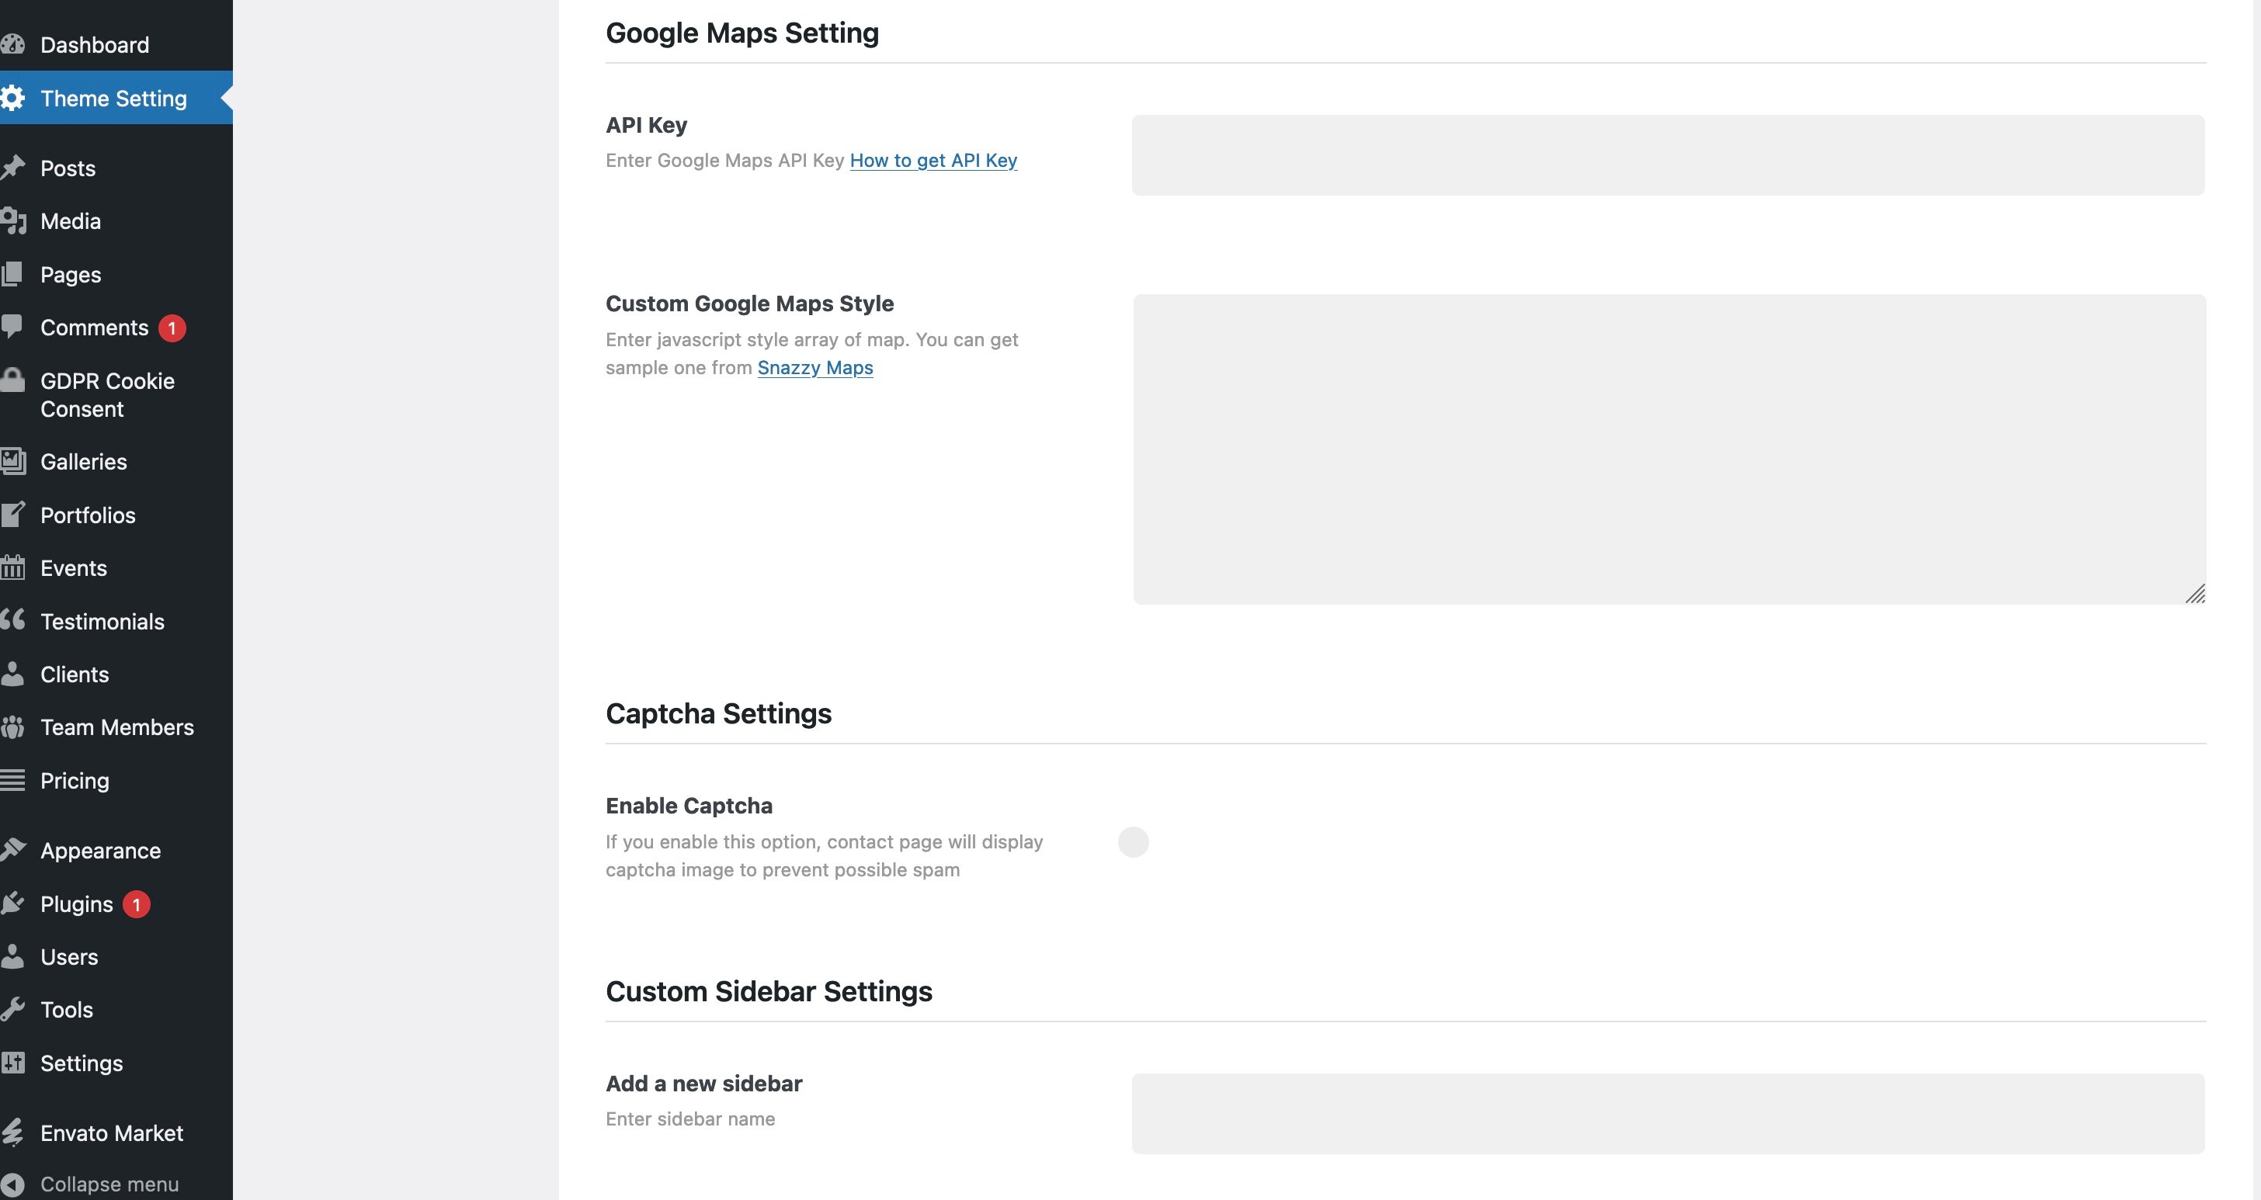Click the Posts pushpin icon

point(12,168)
